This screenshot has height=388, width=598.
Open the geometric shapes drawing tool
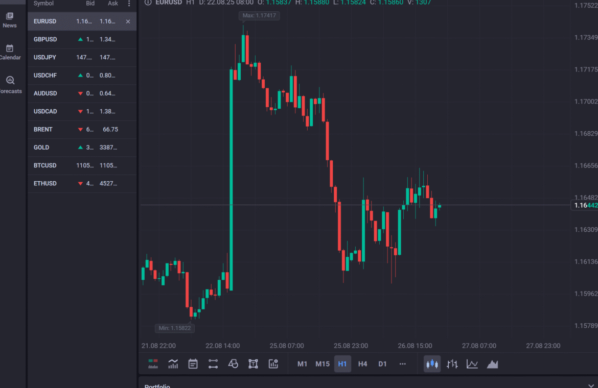[x=233, y=364]
